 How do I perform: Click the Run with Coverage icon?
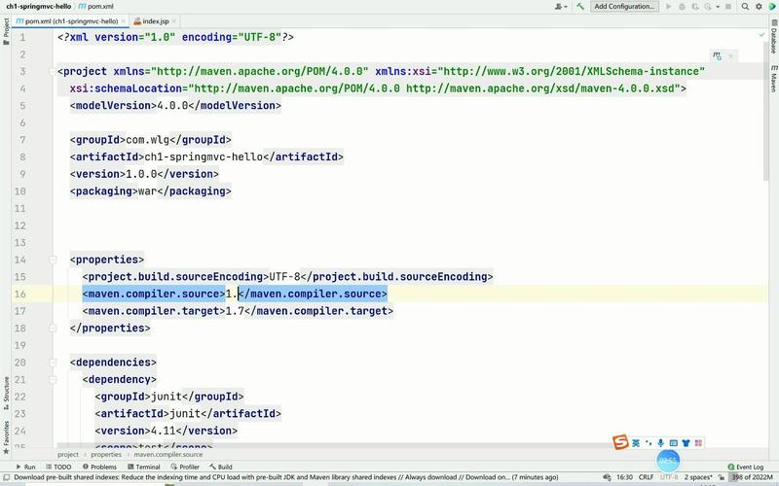point(694,7)
